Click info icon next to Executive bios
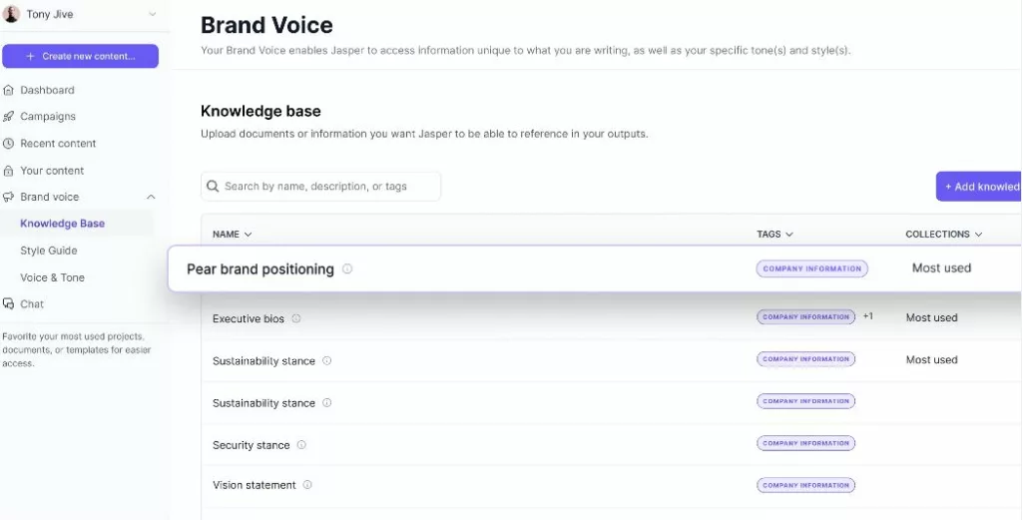 tap(295, 318)
